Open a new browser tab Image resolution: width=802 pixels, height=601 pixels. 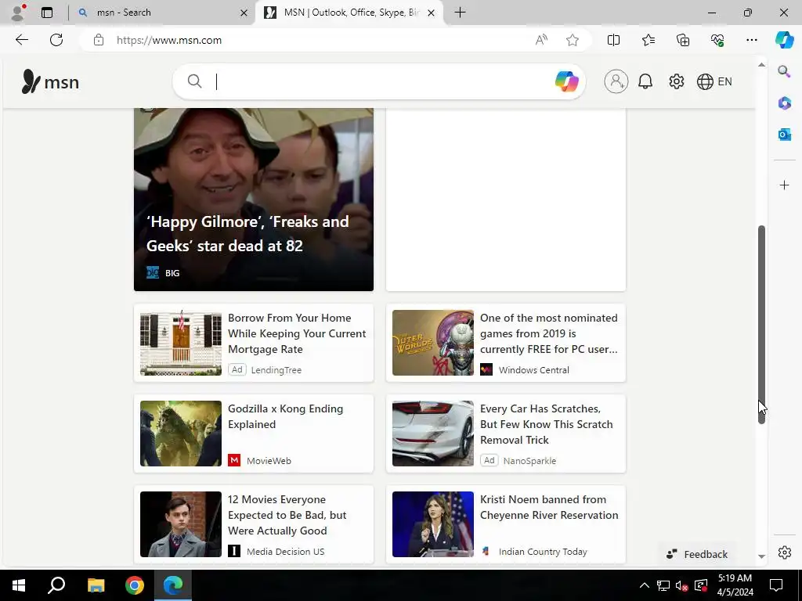click(460, 13)
